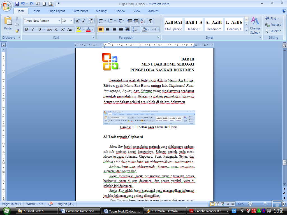Paste clipboard contents with Paste icon

pyautogui.click(x=8, y=21)
